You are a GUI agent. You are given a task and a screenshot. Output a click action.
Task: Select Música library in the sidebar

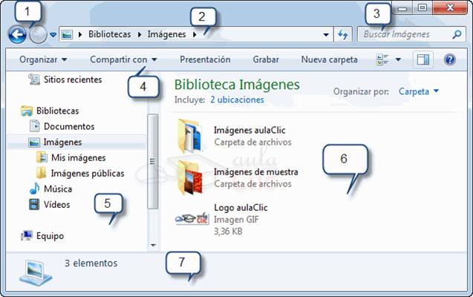[57, 189]
